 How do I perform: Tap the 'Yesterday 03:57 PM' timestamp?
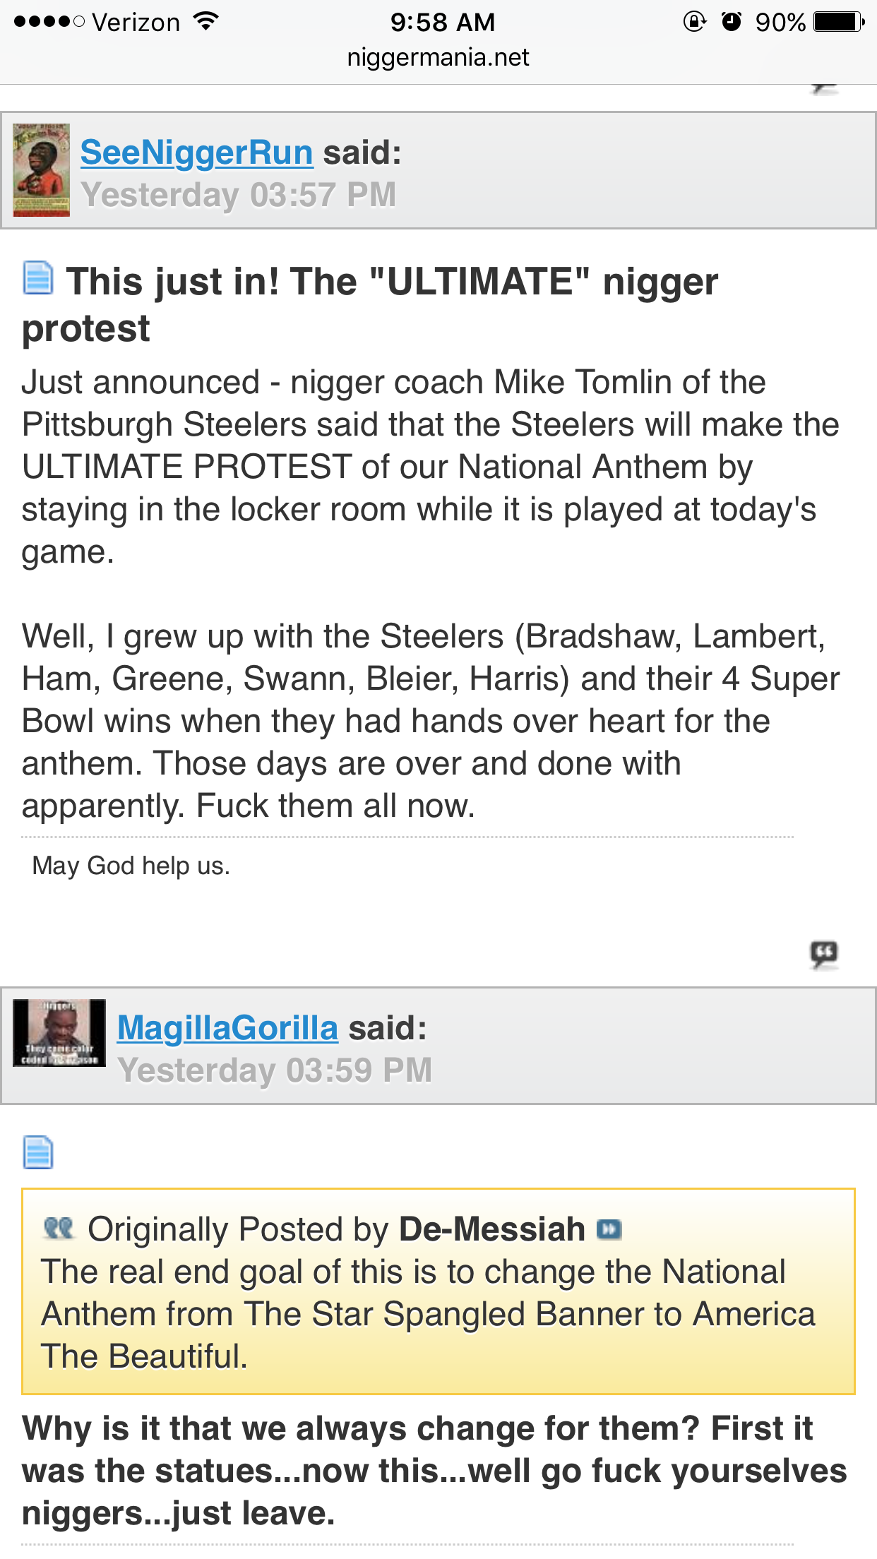click(x=239, y=195)
